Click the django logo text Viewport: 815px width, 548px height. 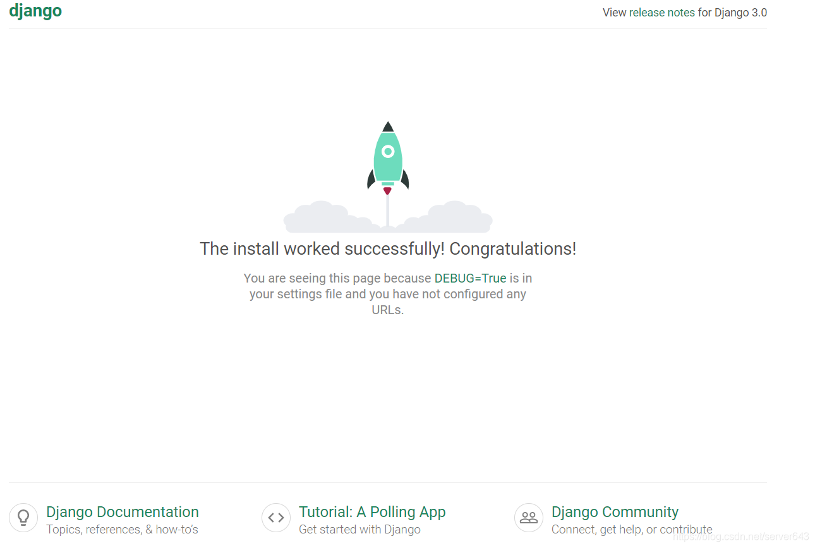click(x=35, y=11)
